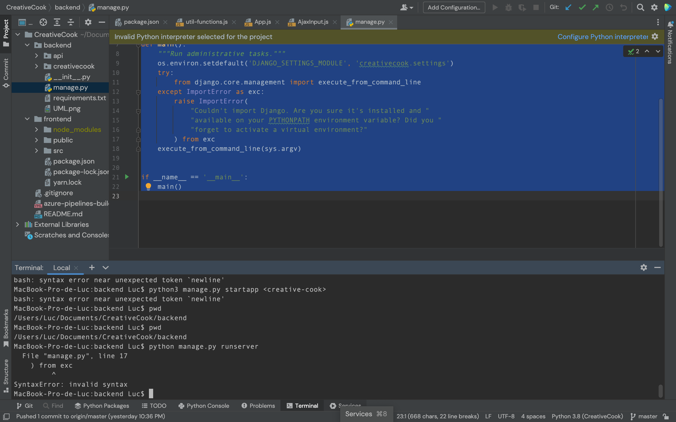The image size is (676, 422).
Task: Toggle the Project tool window sidebar button
Action: click(6, 33)
